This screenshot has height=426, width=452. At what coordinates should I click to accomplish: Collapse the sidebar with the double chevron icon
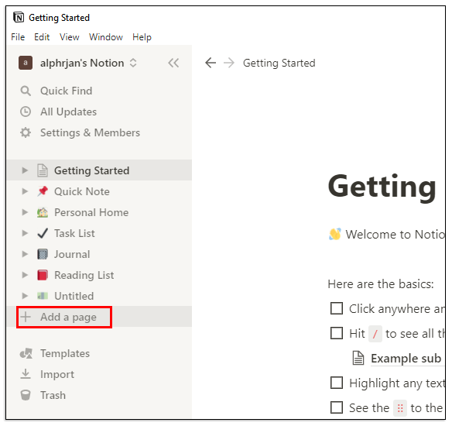173,63
